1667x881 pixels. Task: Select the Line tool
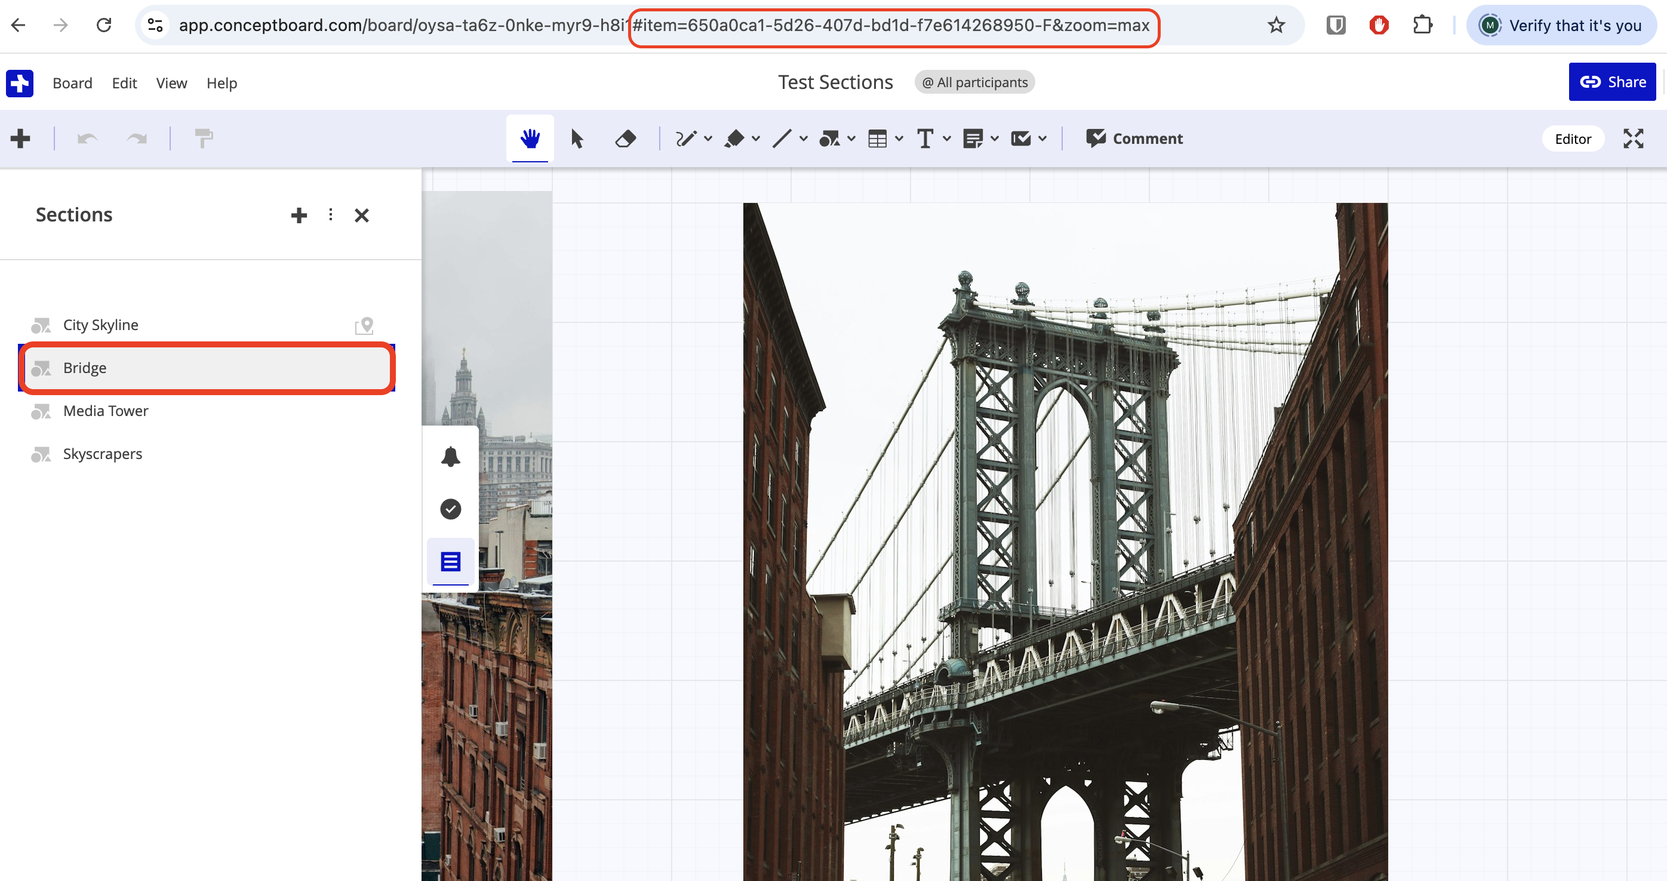coord(783,138)
